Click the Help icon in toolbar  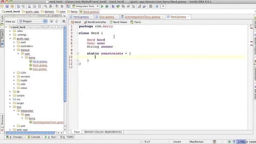click(x=157, y=6)
